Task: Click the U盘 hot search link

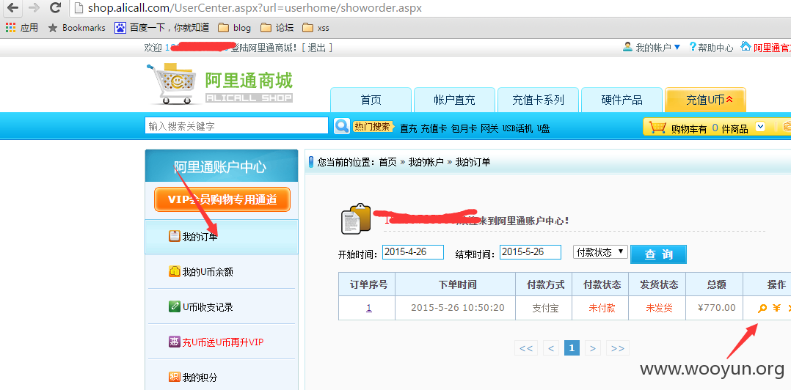Action: click(x=543, y=128)
